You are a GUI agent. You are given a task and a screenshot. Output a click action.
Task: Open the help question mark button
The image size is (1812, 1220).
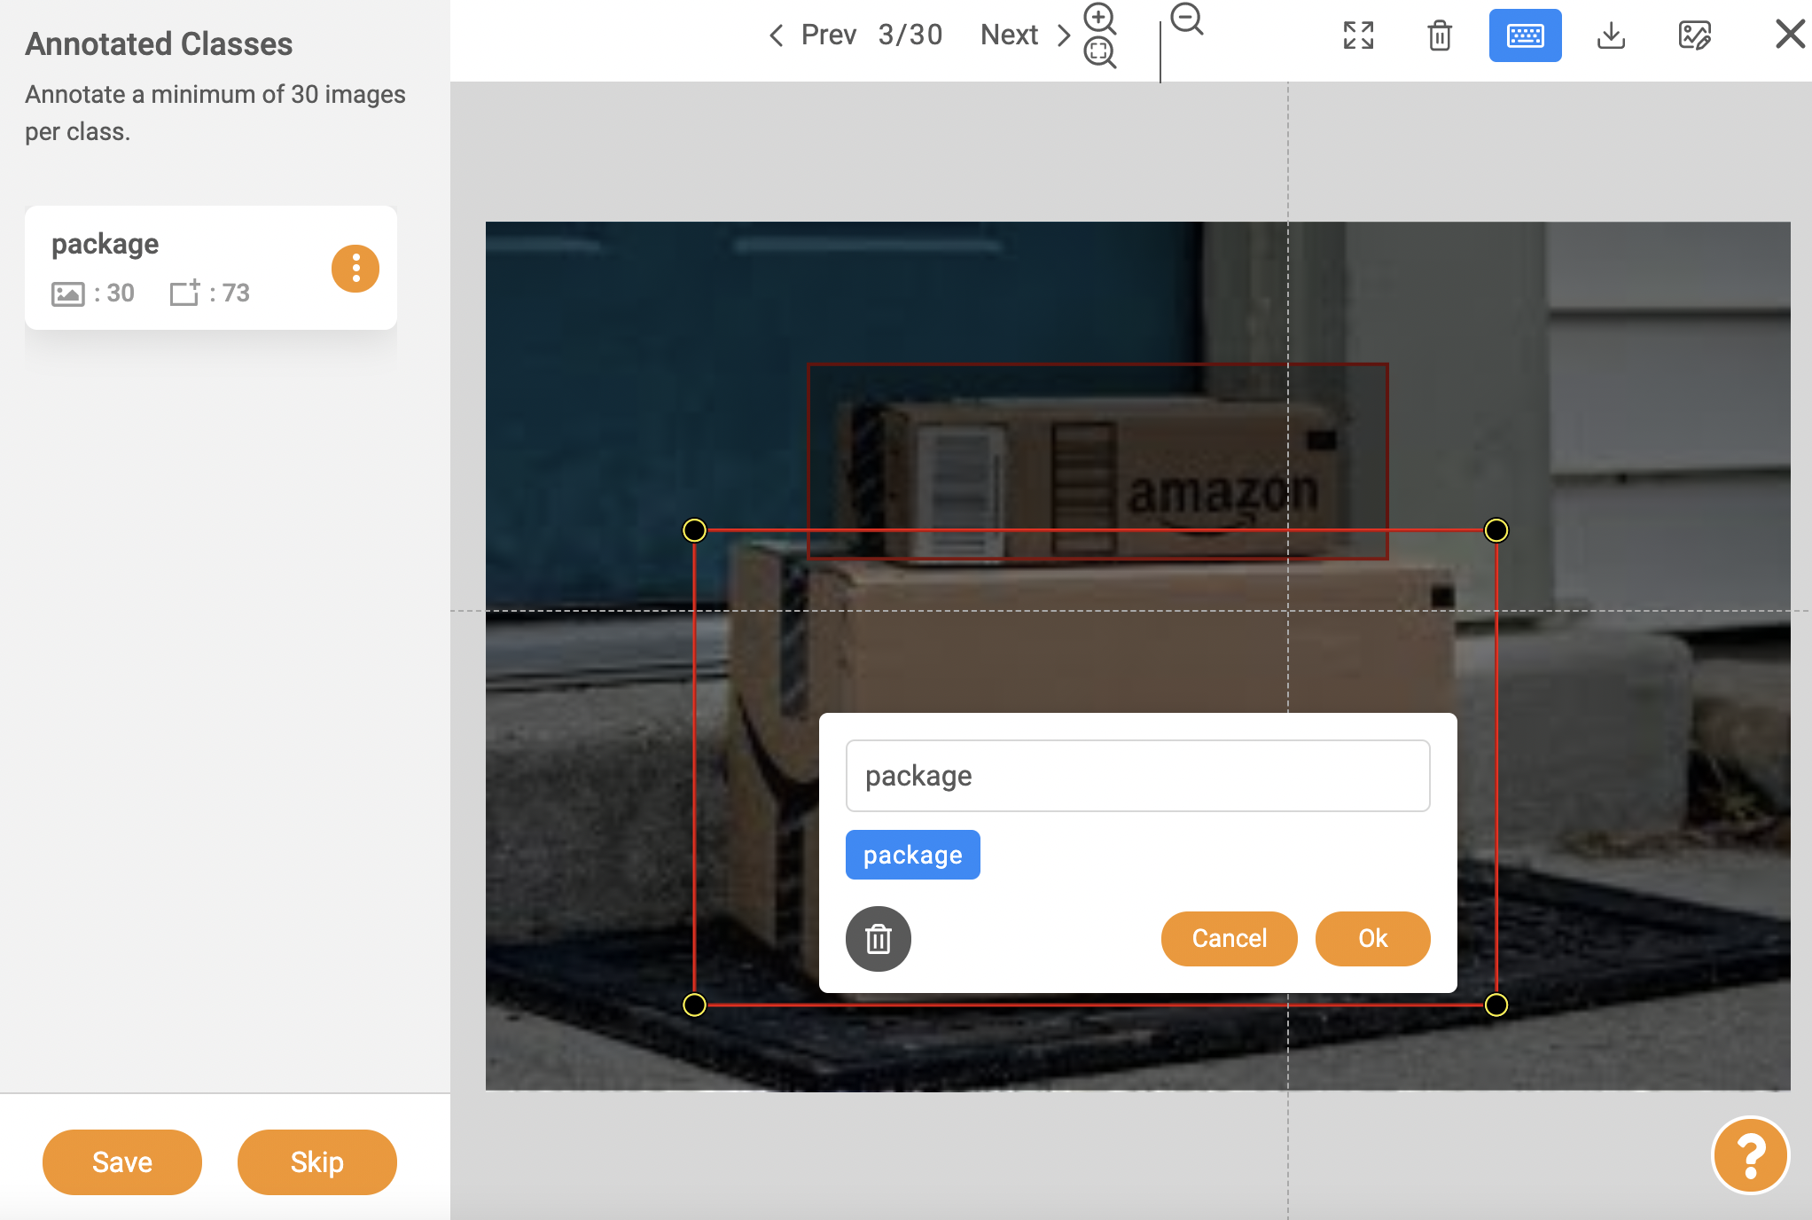(x=1750, y=1155)
